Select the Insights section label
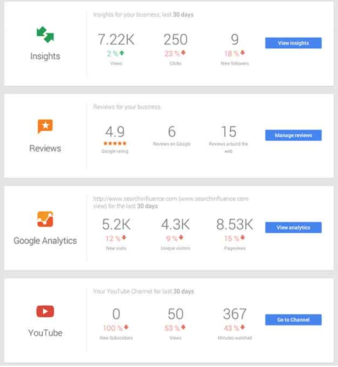338x367 pixels. 45,56
